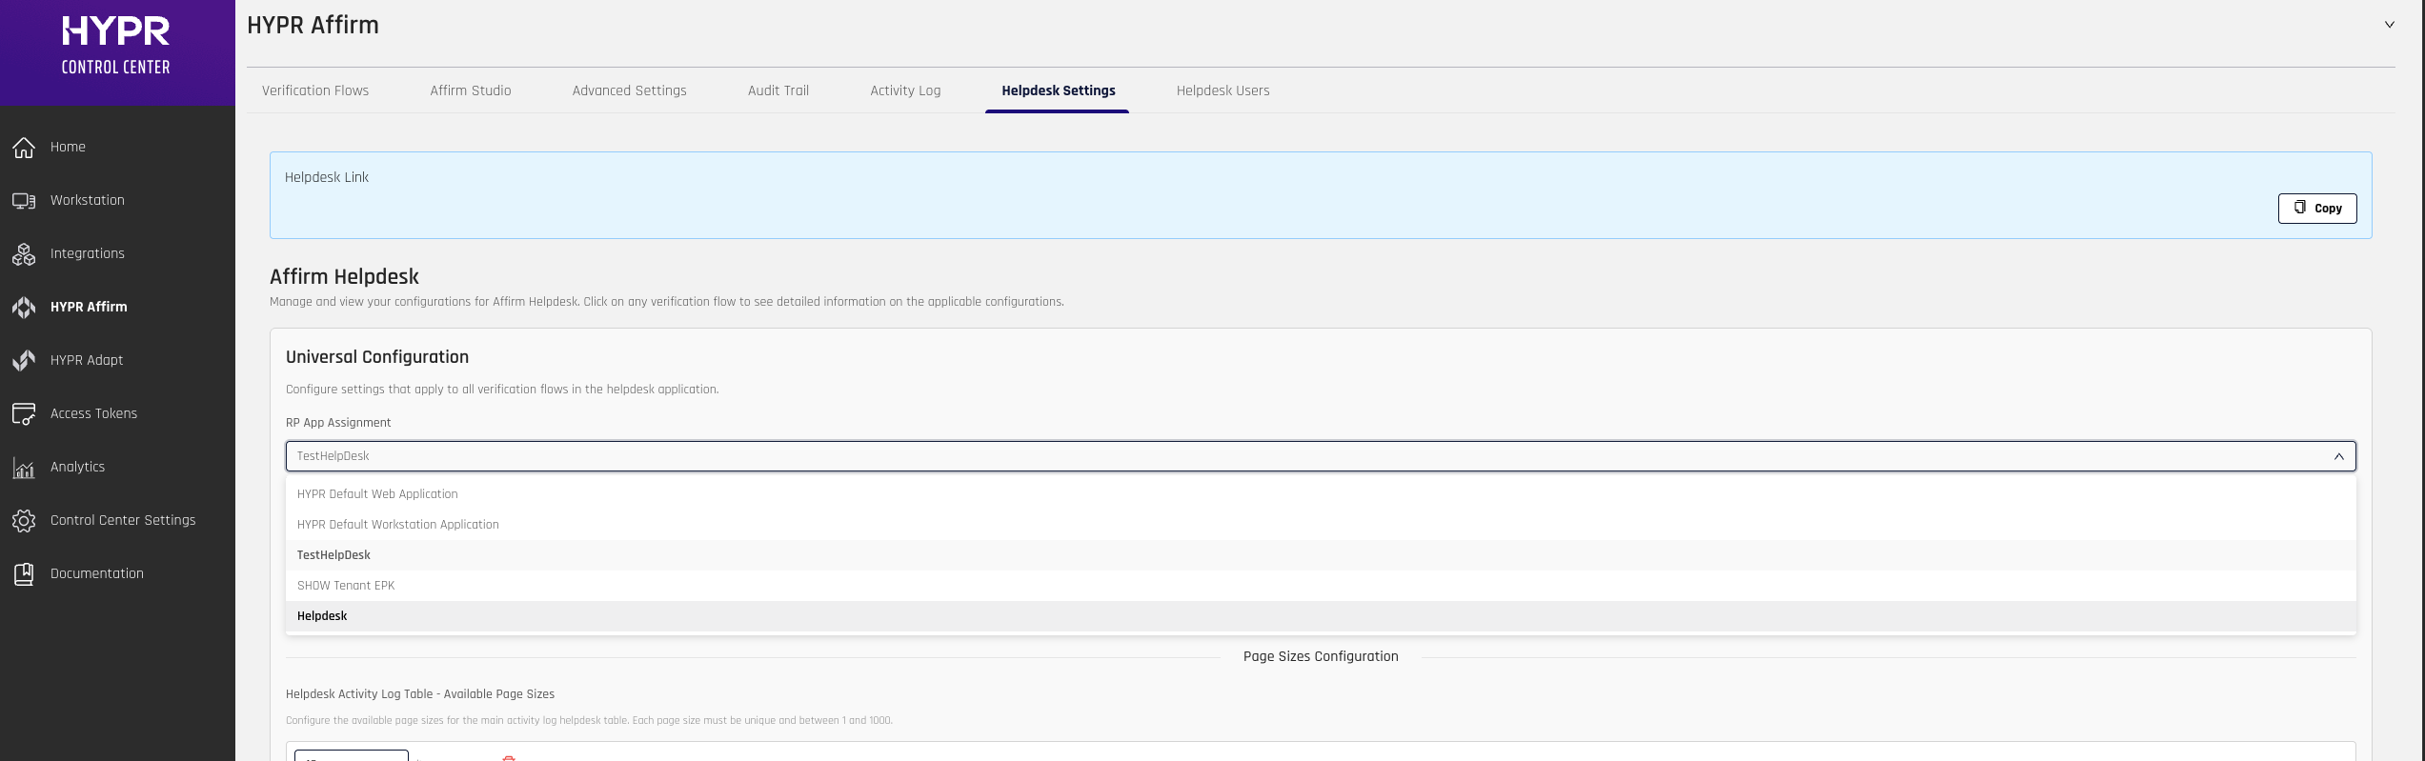Viewport: 2425px width, 761px height.
Task: Click the HYPR Control Center logo
Action: click(x=116, y=46)
